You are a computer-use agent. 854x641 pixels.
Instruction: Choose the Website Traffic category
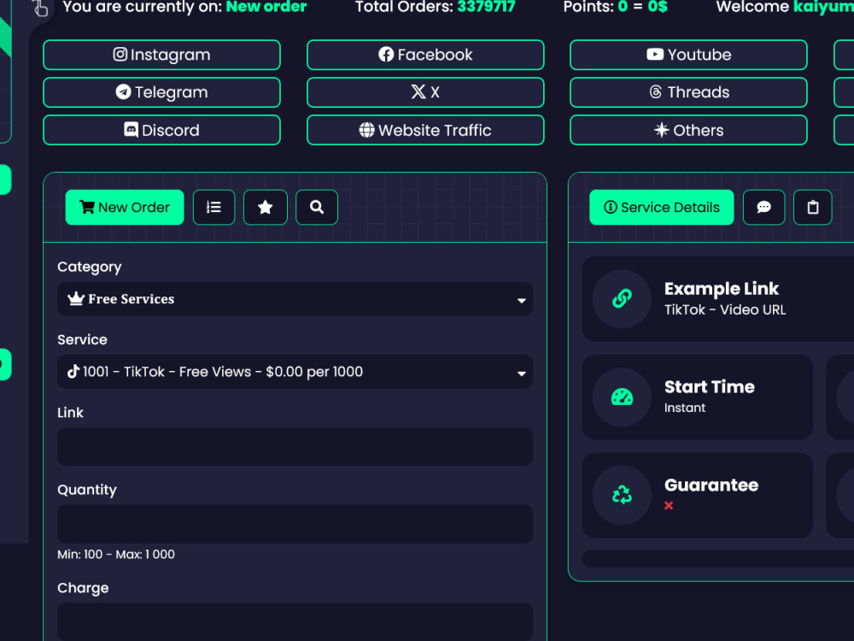point(425,130)
